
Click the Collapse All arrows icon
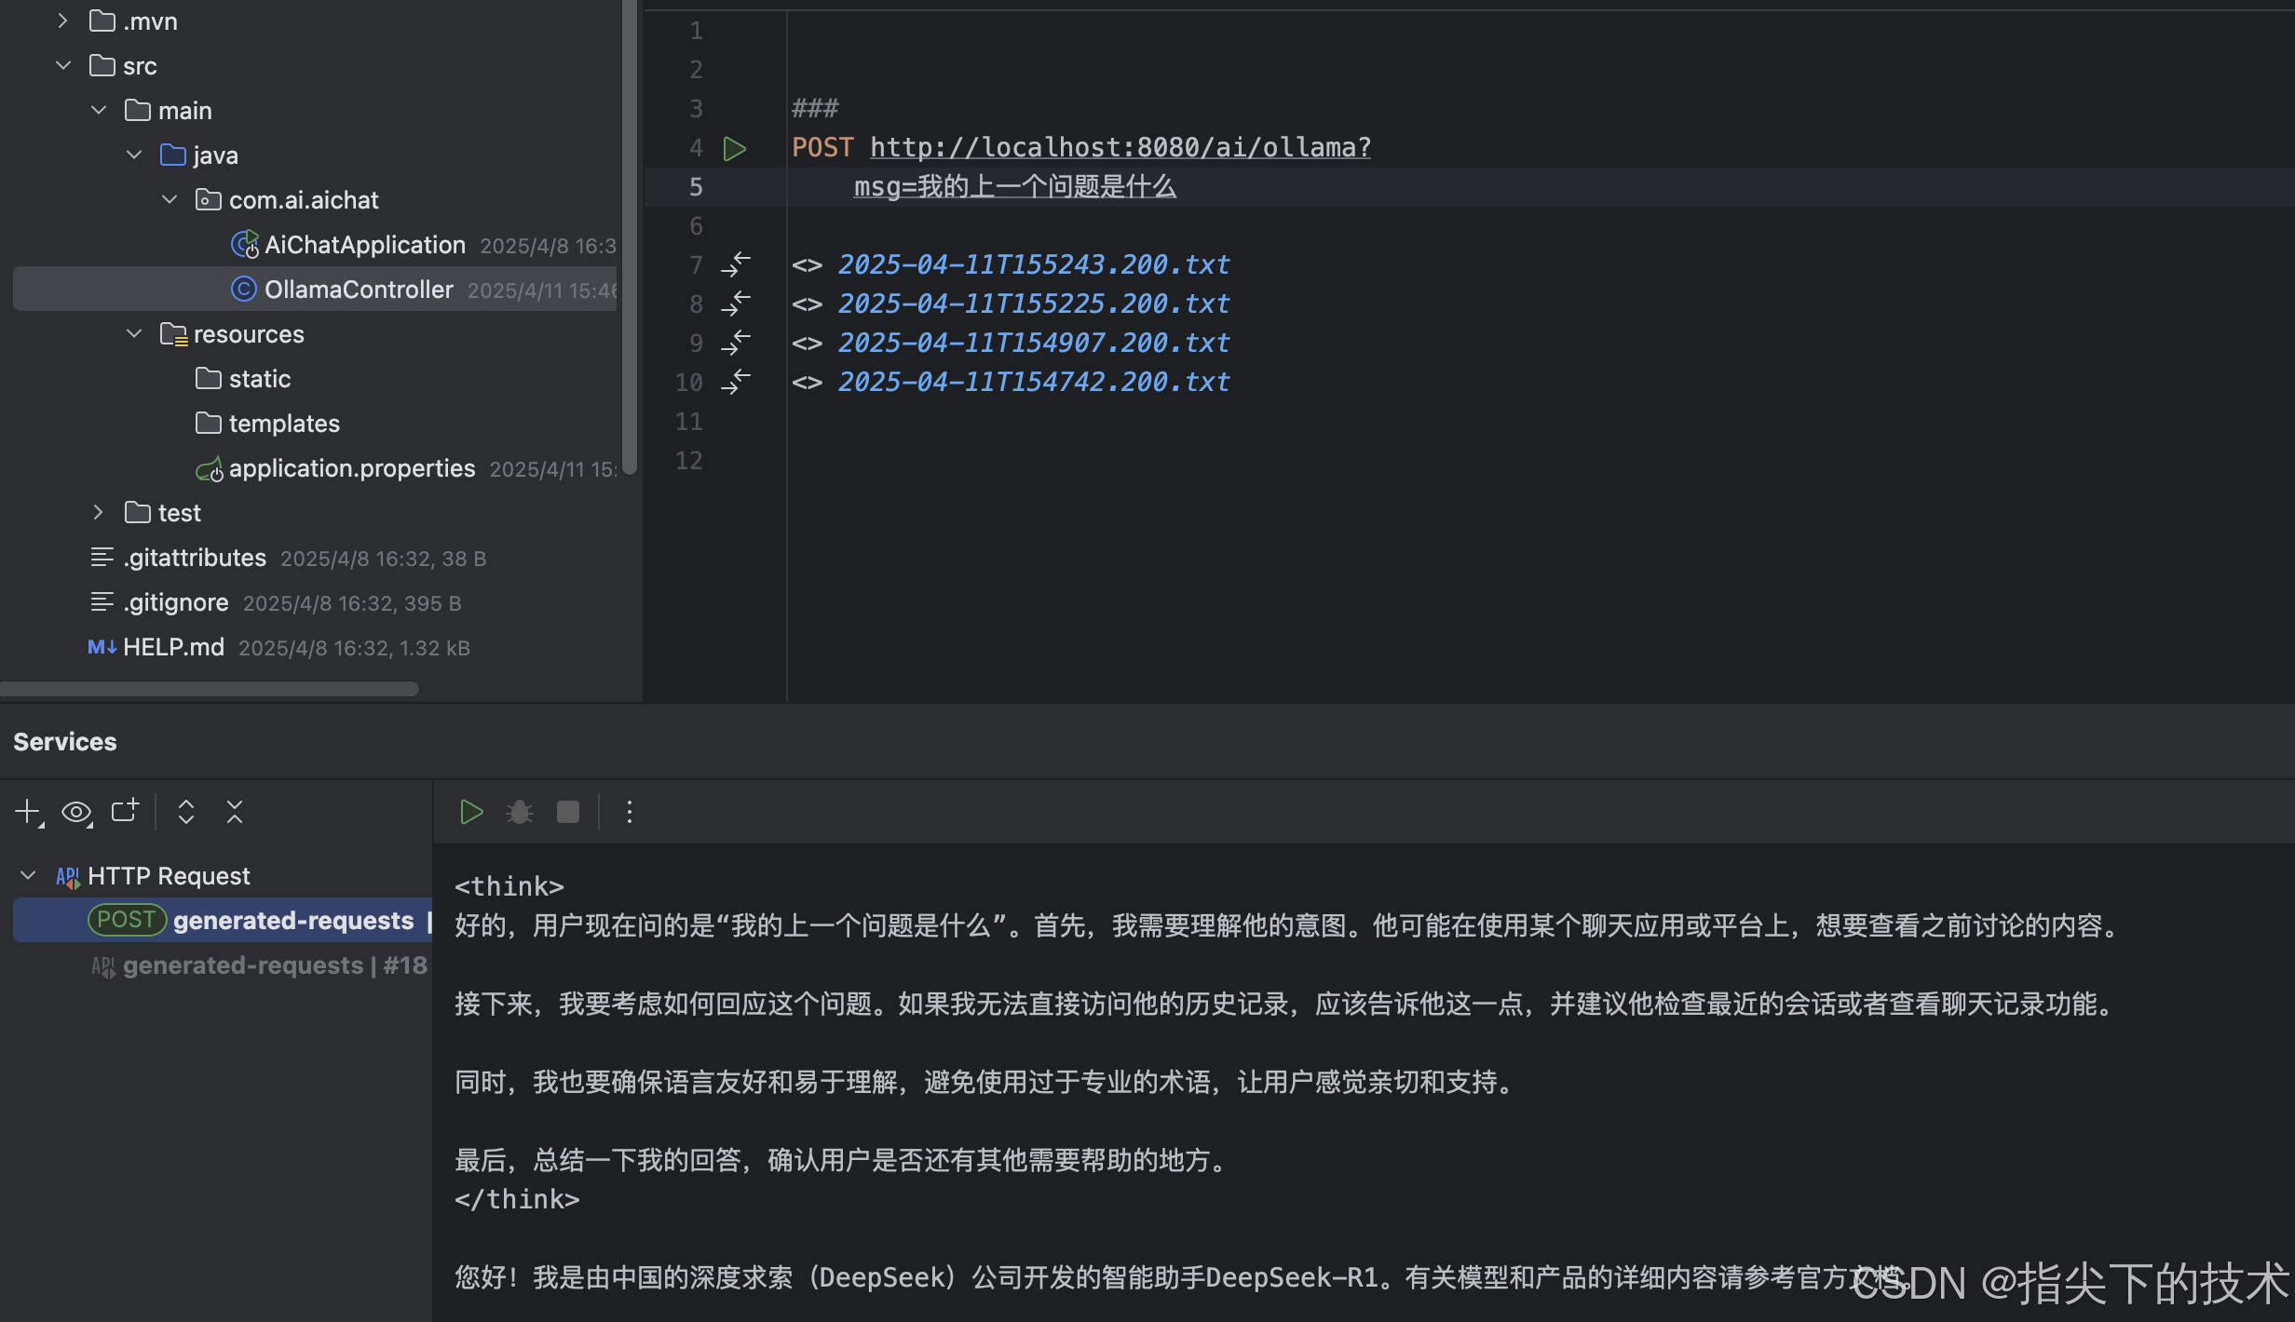pyautogui.click(x=235, y=812)
